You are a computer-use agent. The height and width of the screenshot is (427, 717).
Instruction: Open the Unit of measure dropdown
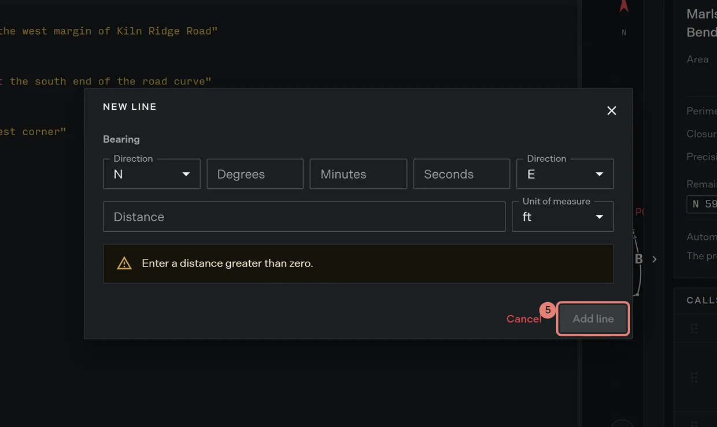click(x=563, y=217)
